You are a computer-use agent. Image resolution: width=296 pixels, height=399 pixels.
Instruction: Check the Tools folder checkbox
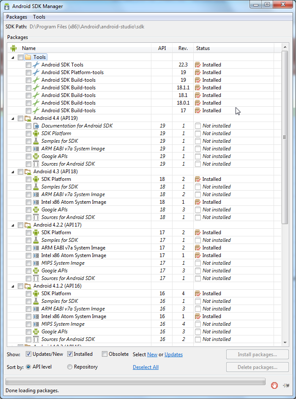pos(20,57)
